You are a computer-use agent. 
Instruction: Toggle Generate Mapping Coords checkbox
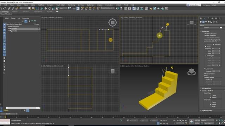coord(205,40)
